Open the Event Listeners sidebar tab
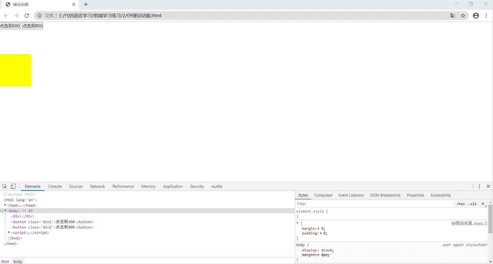The image size is (493, 264). click(x=351, y=195)
